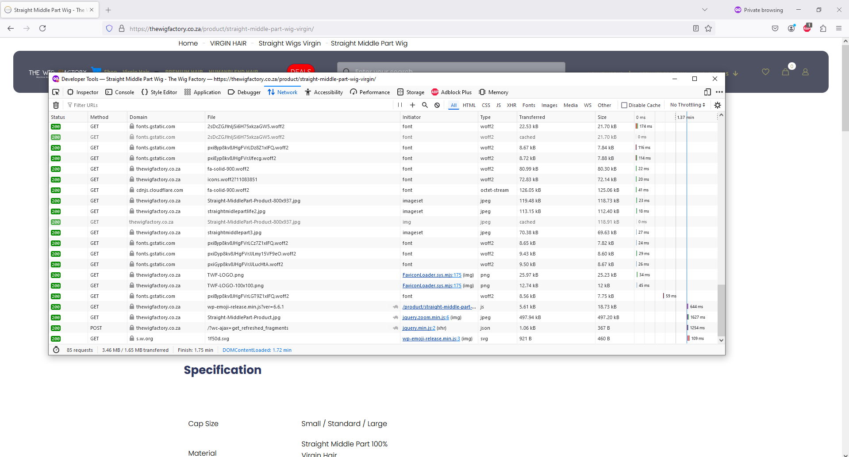849x457 pixels.
Task: Select 1f50d.svg request row
Action: pos(383,339)
